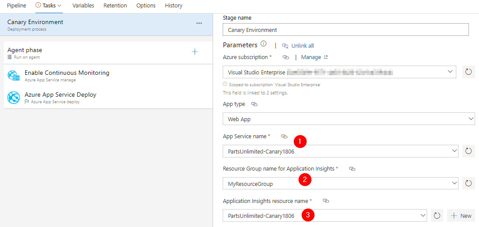Click link icon beside App Service name
Image resolution: width=479 pixels, height=227 pixels.
click(284, 137)
